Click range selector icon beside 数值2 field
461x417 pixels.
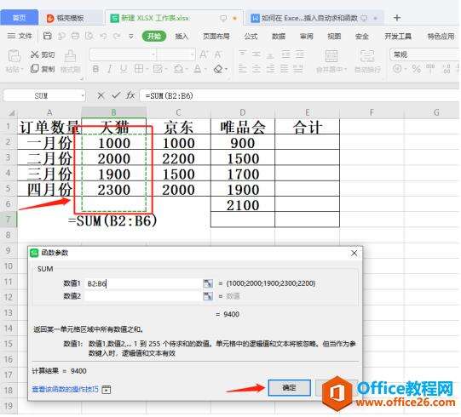208,296
